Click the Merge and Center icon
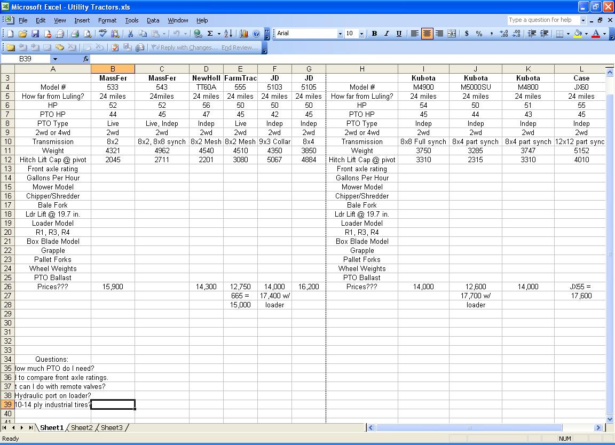 tap(452, 34)
